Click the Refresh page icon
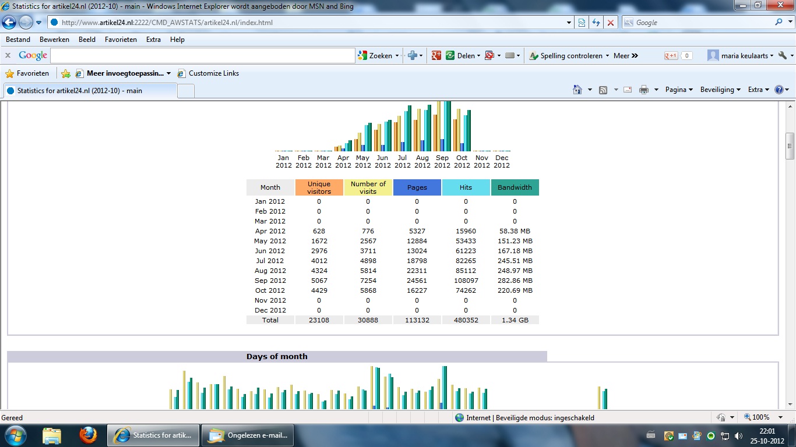This screenshot has height=447, width=796. [596, 23]
